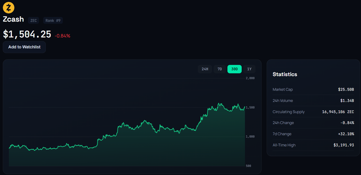The height and width of the screenshot is (175, 361).
Task: Click the 16,945,106 ZEC supply value
Action: [338, 112]
